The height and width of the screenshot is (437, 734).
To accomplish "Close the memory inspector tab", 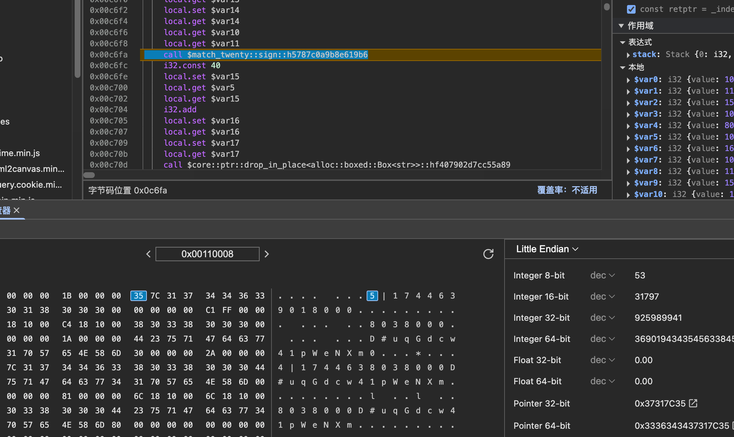I will 17,210.
